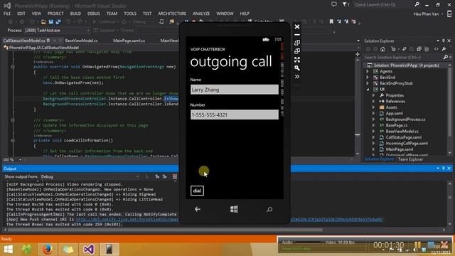
Task: Minimize the emulator via its side toolbar
Action: click(297, 35)
